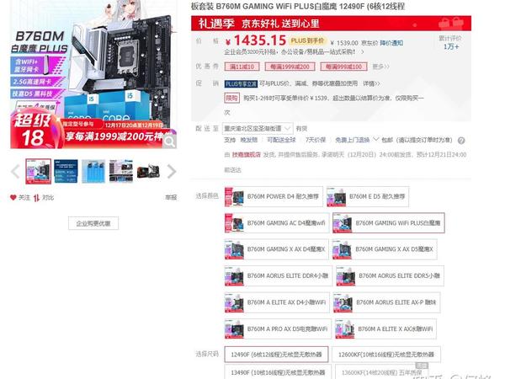Screen dimensions: 505x379
Task: Show more coupons link
Action: tap(380, 67)
